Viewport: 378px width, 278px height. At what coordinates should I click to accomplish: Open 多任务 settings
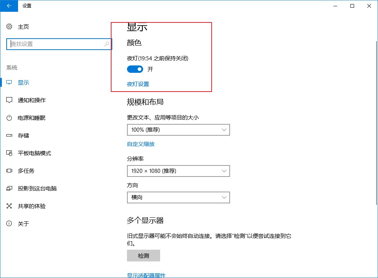coord(26,171)
